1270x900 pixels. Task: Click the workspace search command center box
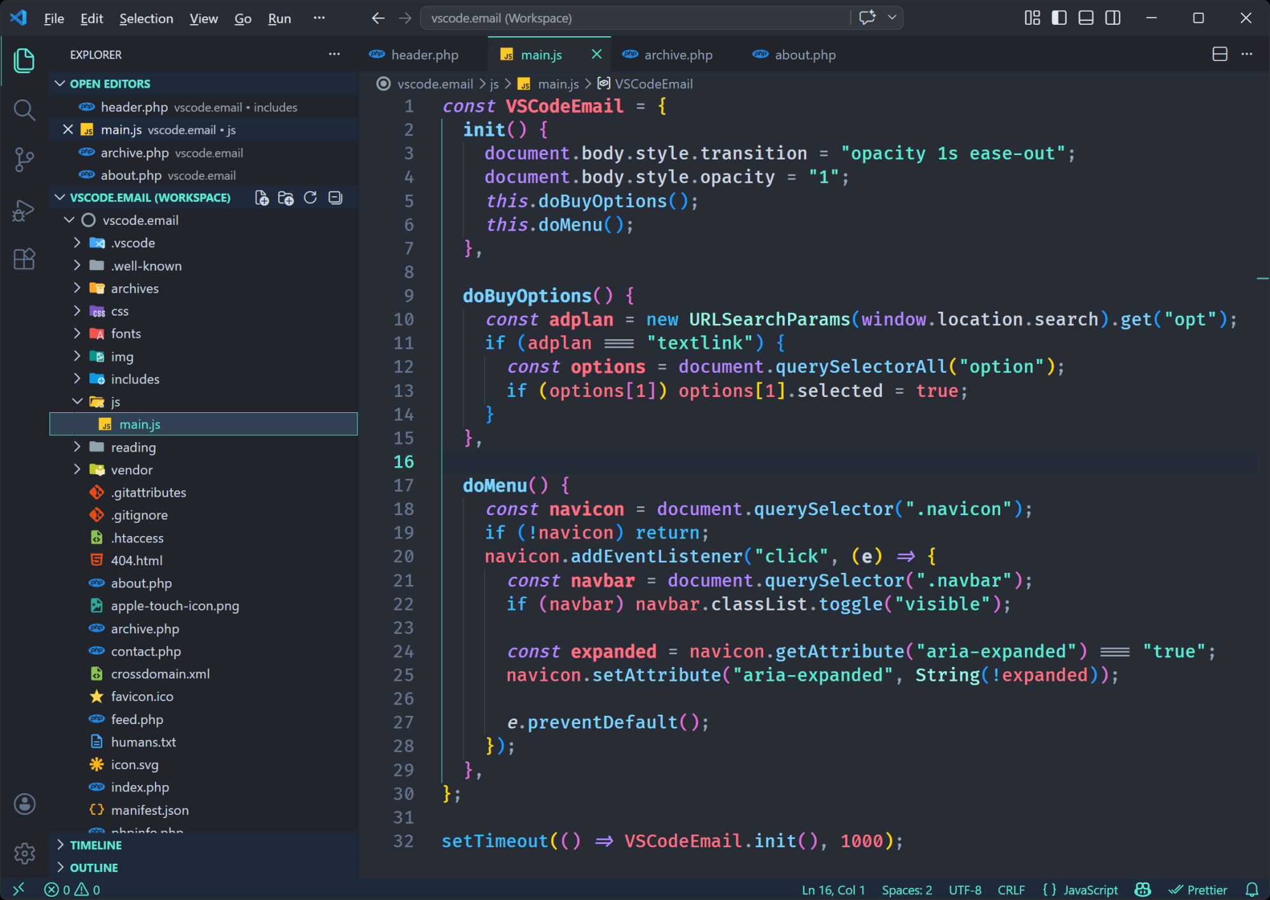coord(635,18)
